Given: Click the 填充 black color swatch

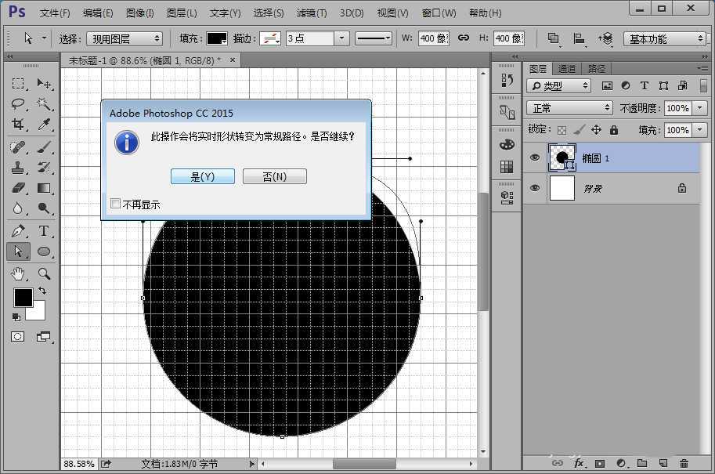Looking at the screenshot, I should click(x=215, y=38).
